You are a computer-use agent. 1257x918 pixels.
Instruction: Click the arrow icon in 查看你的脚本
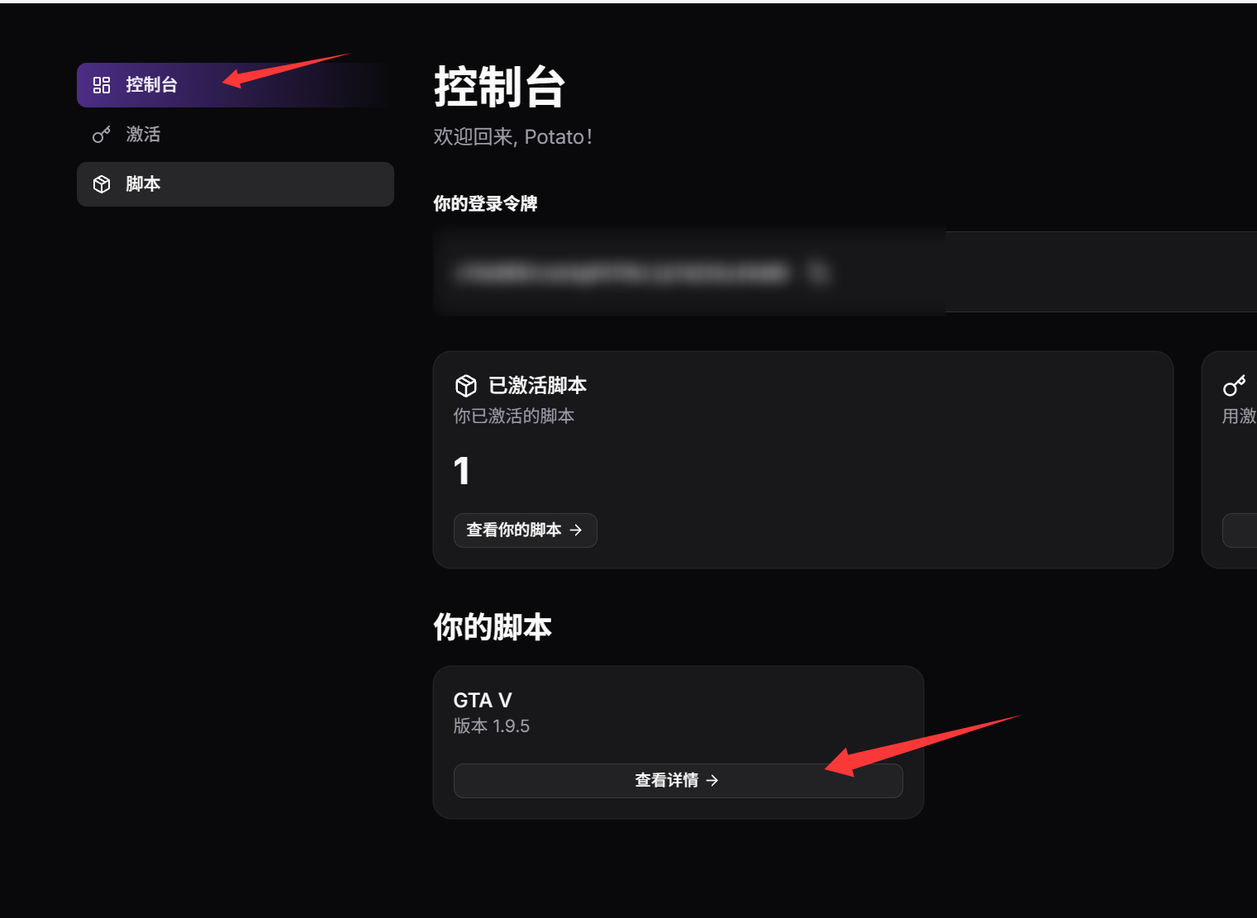(x=576, y=530)
